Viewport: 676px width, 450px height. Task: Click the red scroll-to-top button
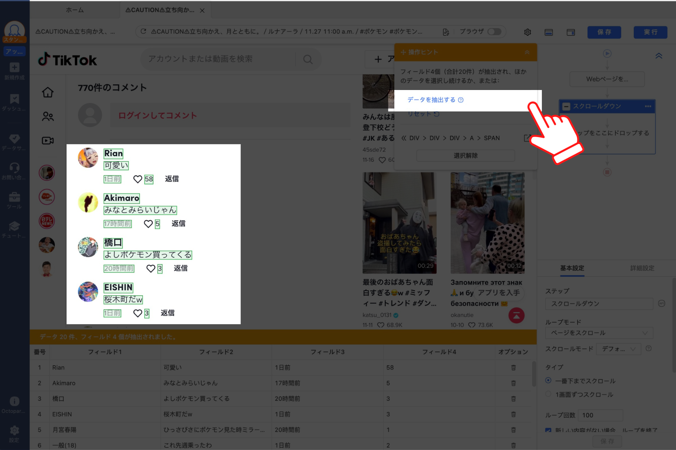pos(517,315)
